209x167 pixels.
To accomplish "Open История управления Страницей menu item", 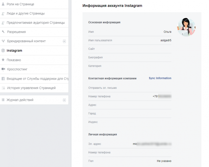I will pyautogui.click(x=31, y=88).
